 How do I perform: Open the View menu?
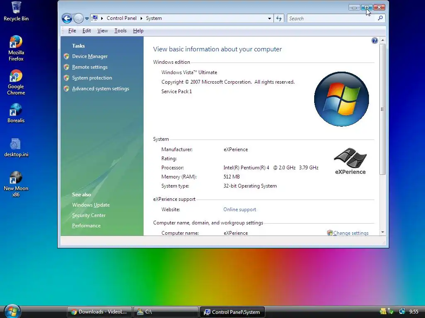[x=103, y=31]
